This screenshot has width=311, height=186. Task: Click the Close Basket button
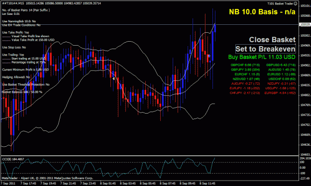272,40
